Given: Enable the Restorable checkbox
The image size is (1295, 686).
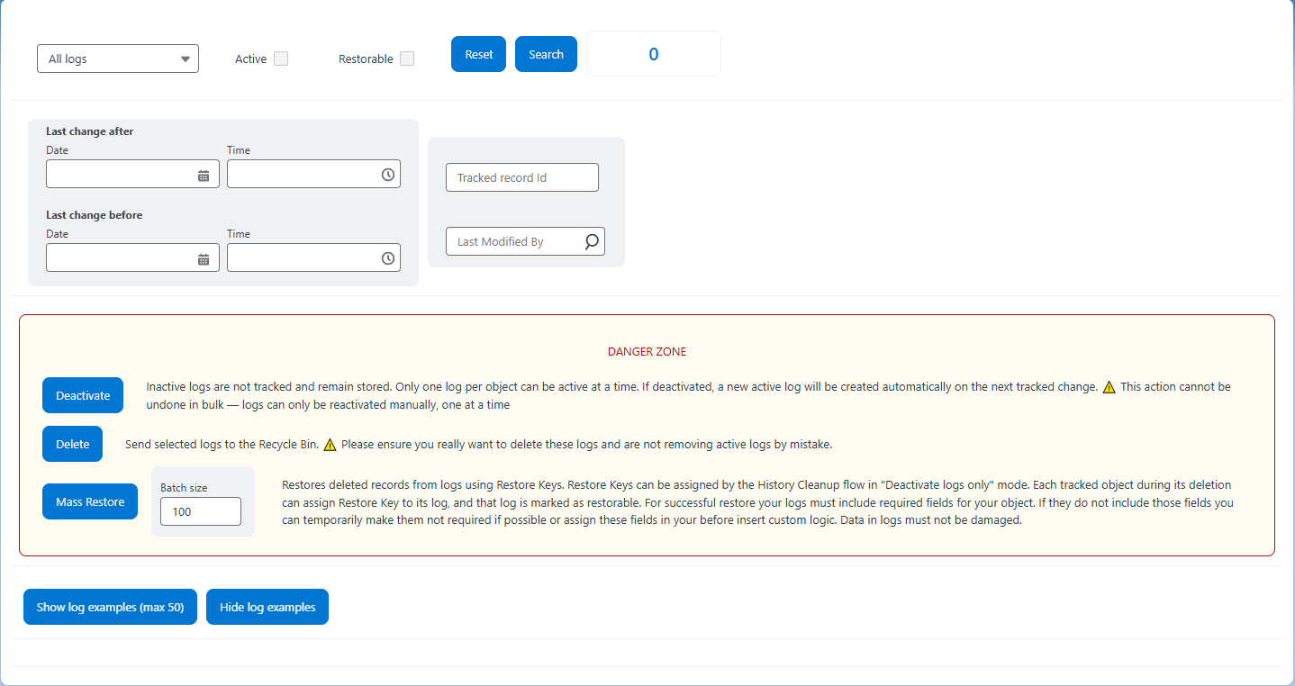Looking at the screenshot, I should 406,58.
